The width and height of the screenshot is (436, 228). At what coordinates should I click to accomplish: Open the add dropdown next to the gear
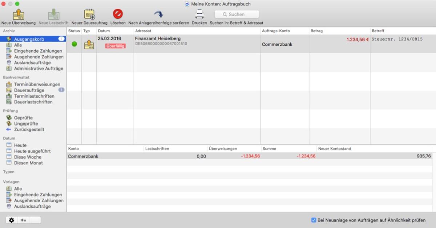(23, 220)
